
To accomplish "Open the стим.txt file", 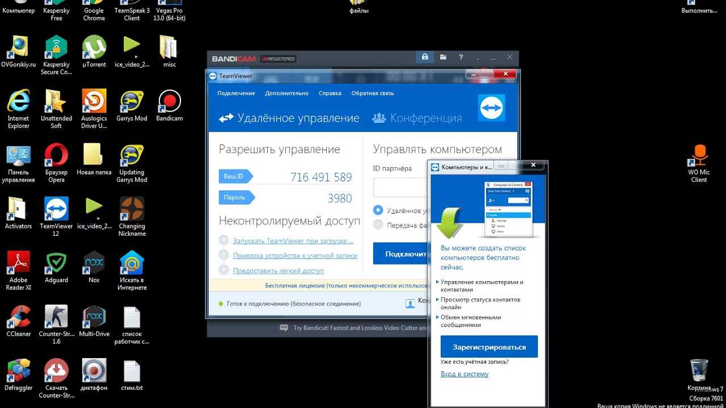I will tap(132, 375).
